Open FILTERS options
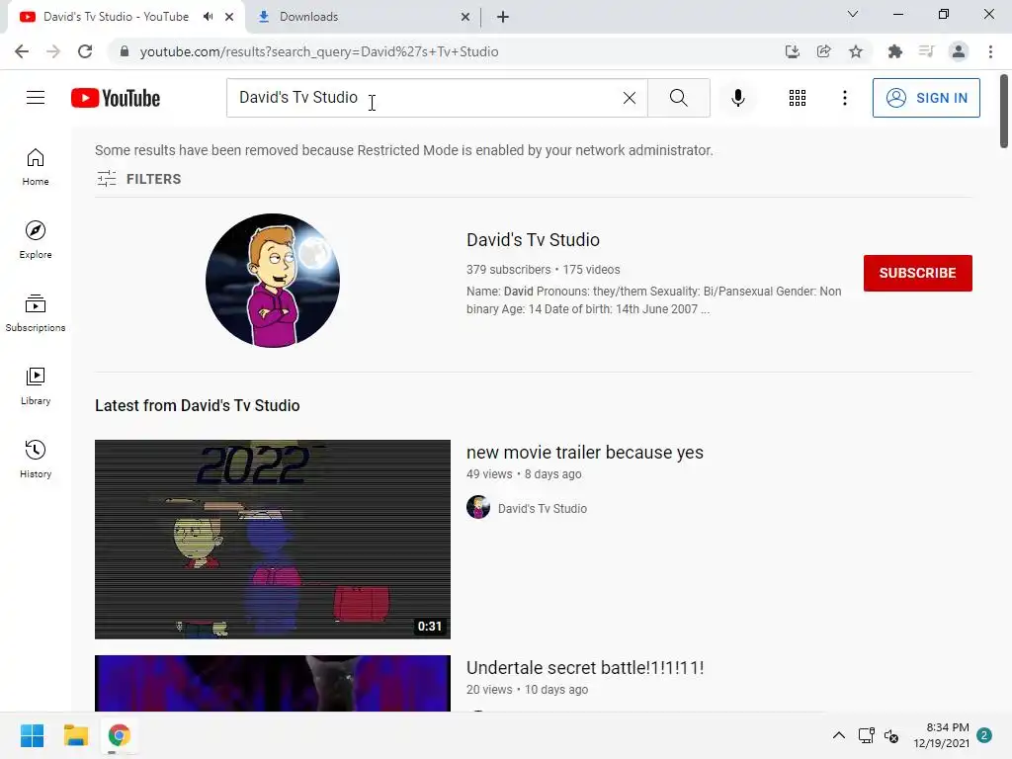Viewport: 1012px width, 759px height. click(x=138, y=179)
